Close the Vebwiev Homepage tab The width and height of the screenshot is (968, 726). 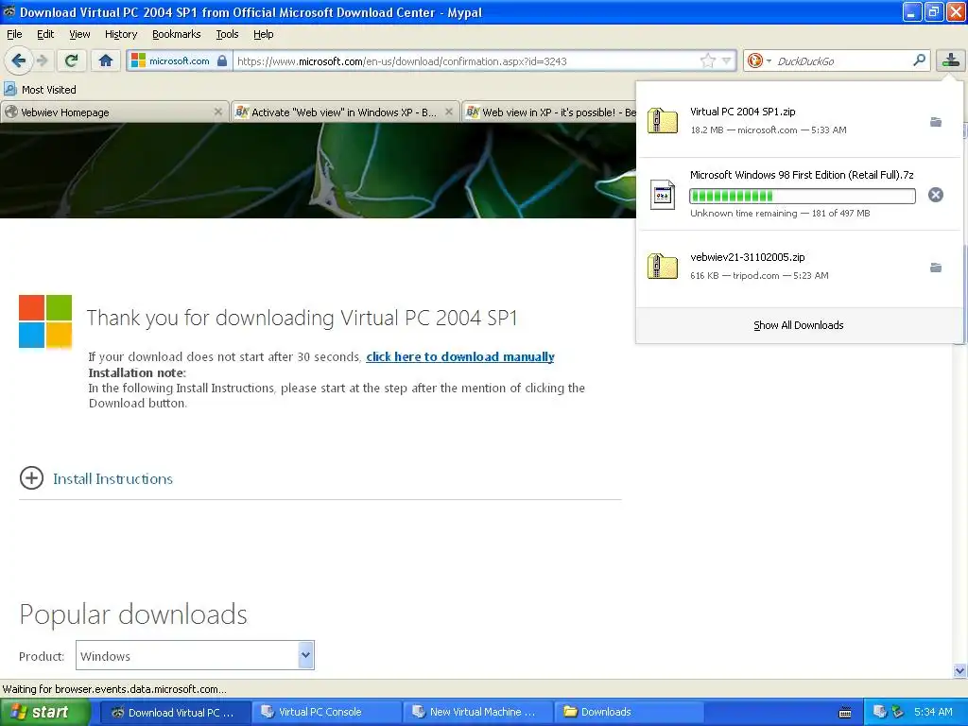[x=218, y=112]
